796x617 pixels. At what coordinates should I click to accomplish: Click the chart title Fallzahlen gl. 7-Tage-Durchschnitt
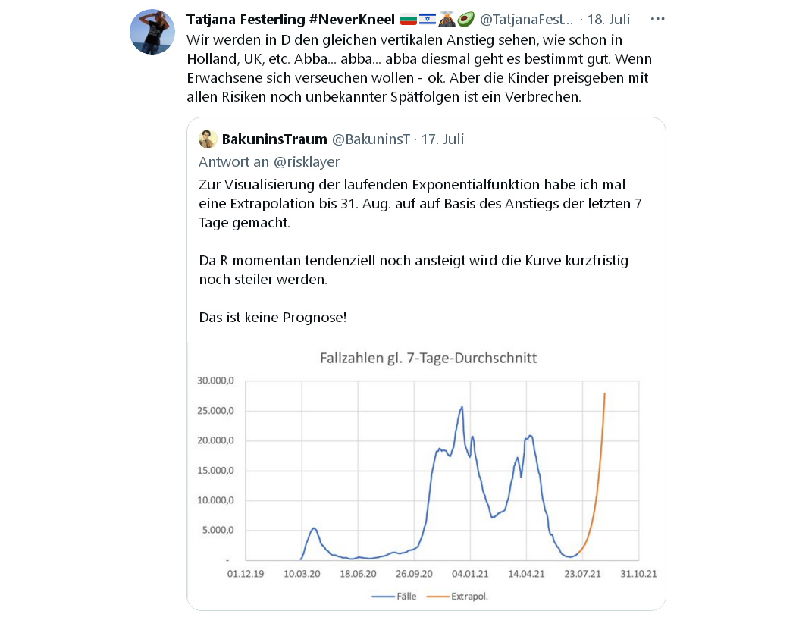click(428, 359)
